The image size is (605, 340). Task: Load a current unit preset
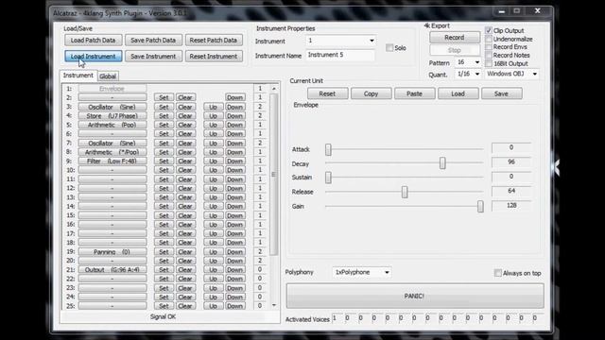458,93
